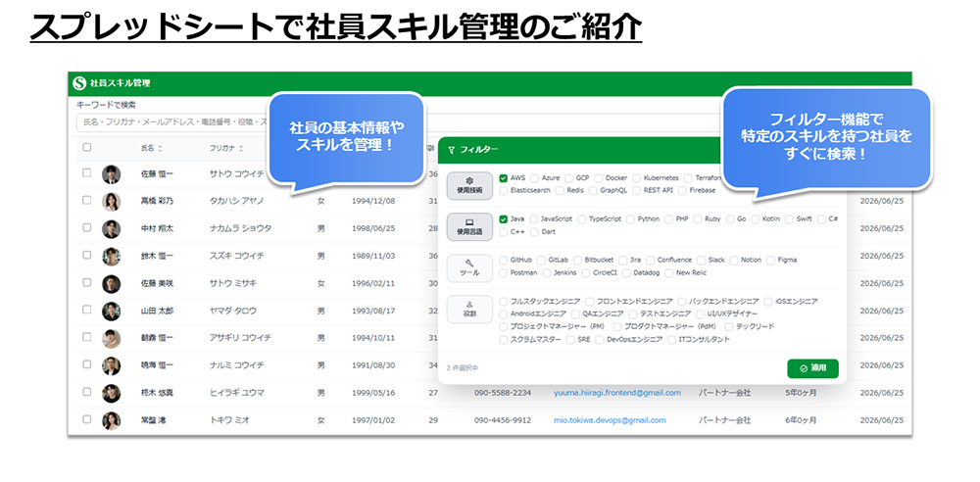Check the Azure filter checkbox
This screenshot has width=980, height=482.
tap(534, 178)
